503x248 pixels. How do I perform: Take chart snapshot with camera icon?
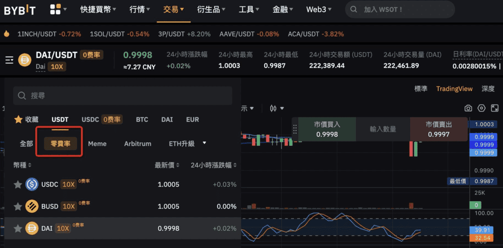click(468, 109)
